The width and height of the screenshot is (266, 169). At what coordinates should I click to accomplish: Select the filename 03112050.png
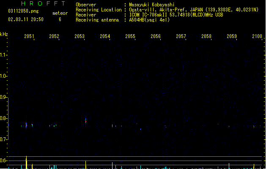pyautogui.click(x=23, y=11)
